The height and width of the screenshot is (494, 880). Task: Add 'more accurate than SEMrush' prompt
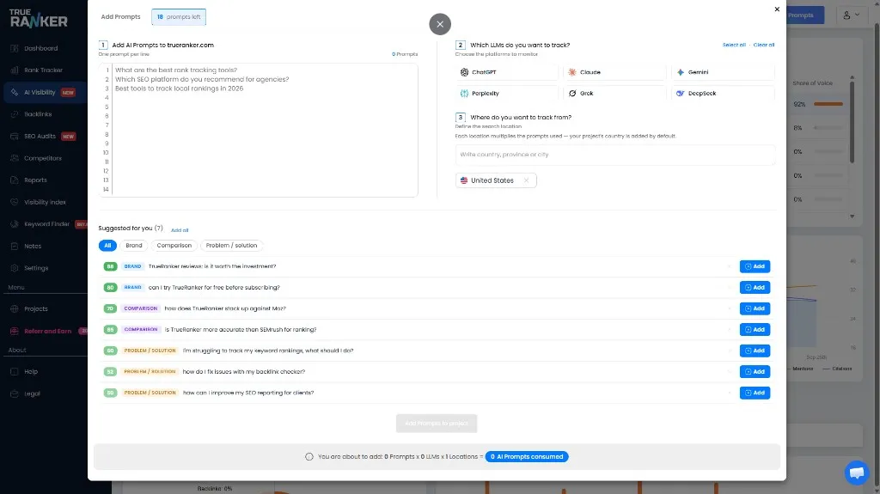coord(755,330)
